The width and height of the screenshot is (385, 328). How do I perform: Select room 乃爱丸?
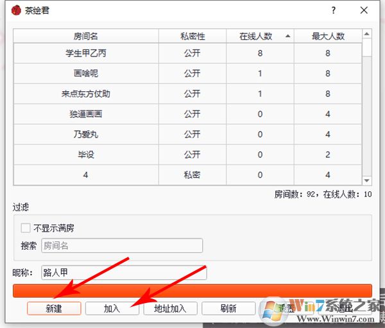click(x=86, y=134)
